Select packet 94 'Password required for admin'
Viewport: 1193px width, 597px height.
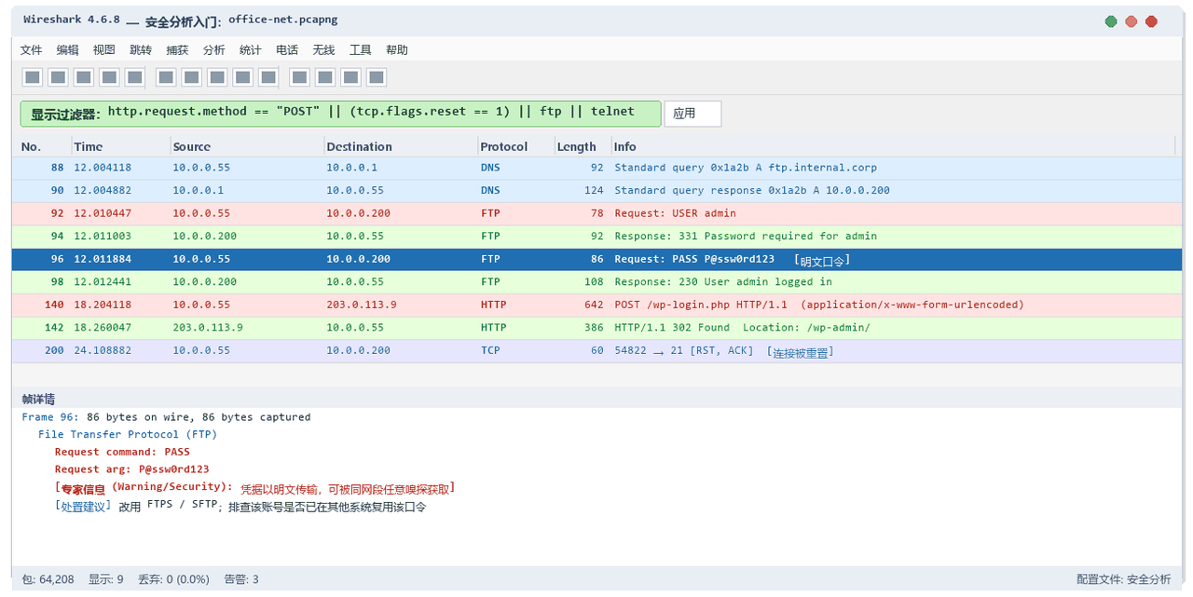596,236
